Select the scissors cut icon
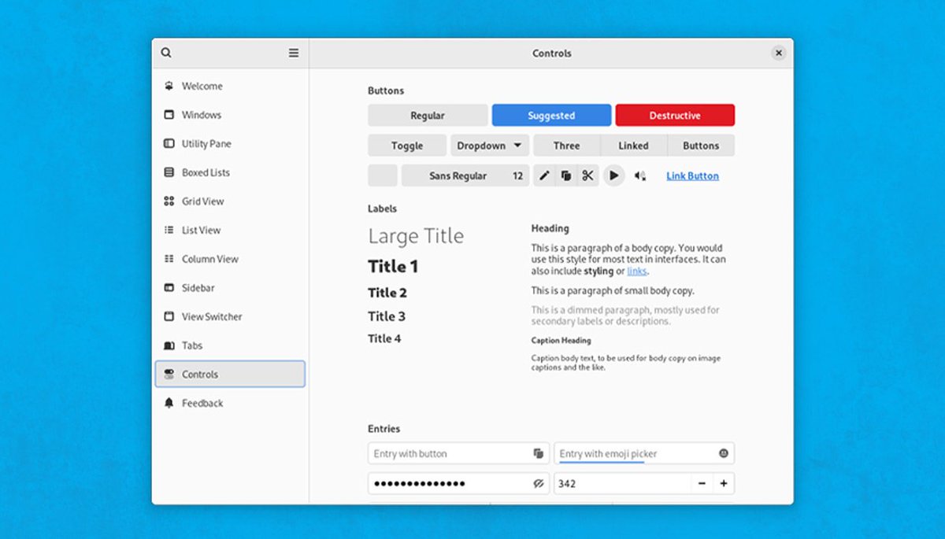This screenshot has width=945, height=539. pos(588,175)
